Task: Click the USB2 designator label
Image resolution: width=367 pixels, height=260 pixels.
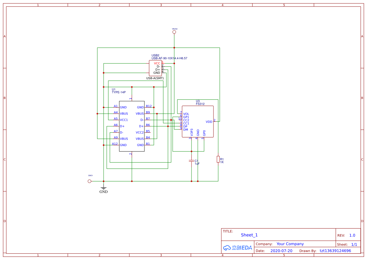Action: point(155,55)
